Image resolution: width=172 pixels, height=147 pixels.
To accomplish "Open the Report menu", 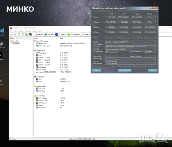I will [x=21, y=31].
